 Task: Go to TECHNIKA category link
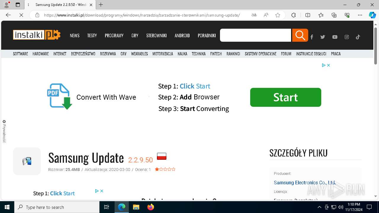tap(199, 54)
